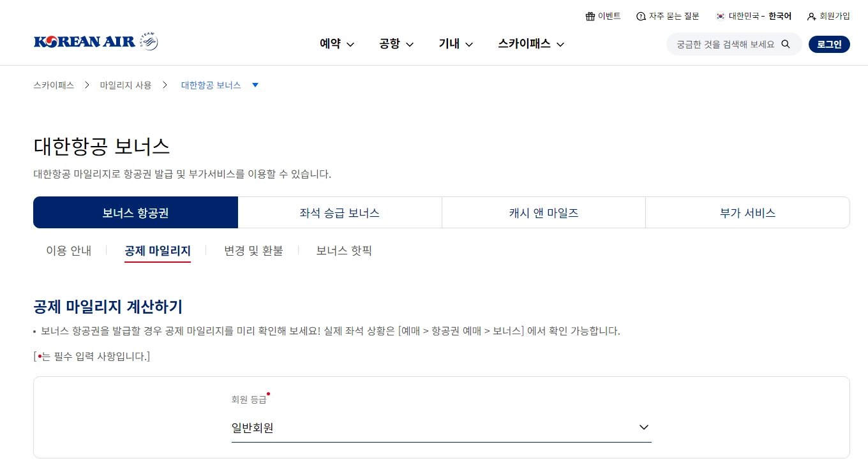Click the 로그인 button

(x=829, y=44)
